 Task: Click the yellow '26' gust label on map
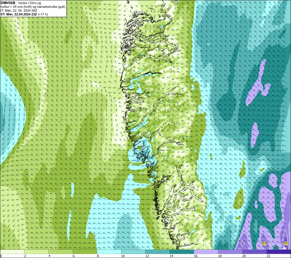[286, 243]
